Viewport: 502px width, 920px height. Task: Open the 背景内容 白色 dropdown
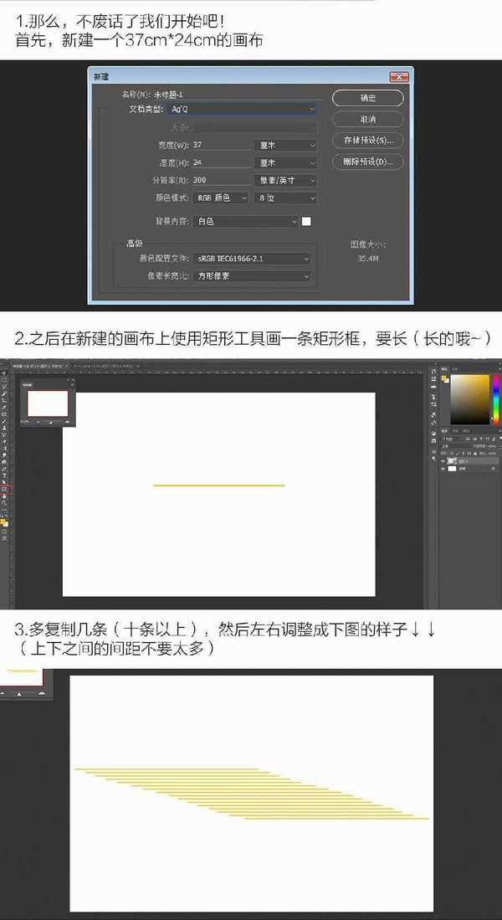[245, 221]
